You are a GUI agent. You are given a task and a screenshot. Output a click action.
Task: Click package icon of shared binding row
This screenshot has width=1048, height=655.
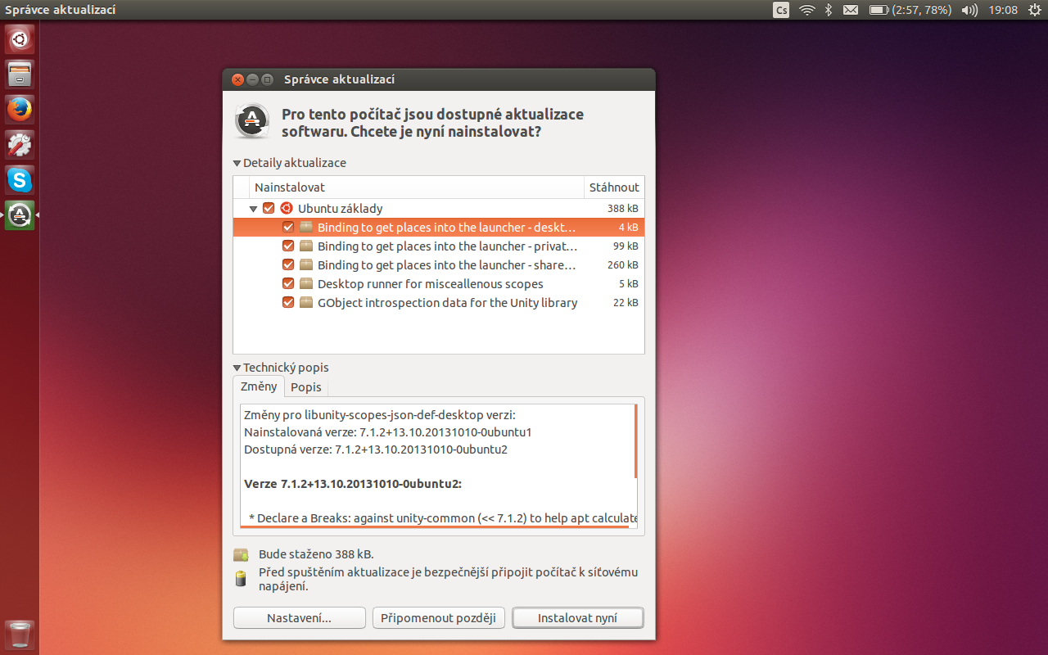[306, 264]
